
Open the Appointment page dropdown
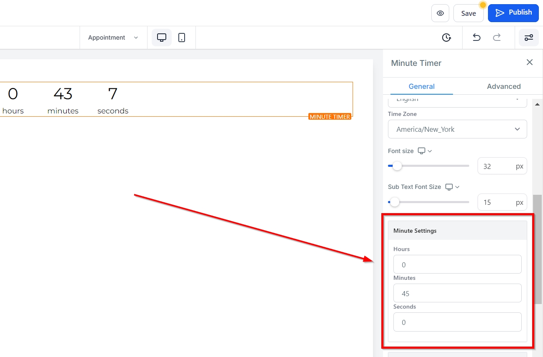(x=113, y=38)
